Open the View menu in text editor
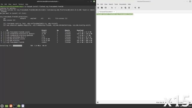This screenshot has width=192, height=108. pos(106,4)
